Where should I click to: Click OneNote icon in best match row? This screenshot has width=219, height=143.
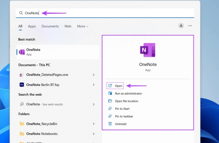pyautogui.click(x=22, y=52)
